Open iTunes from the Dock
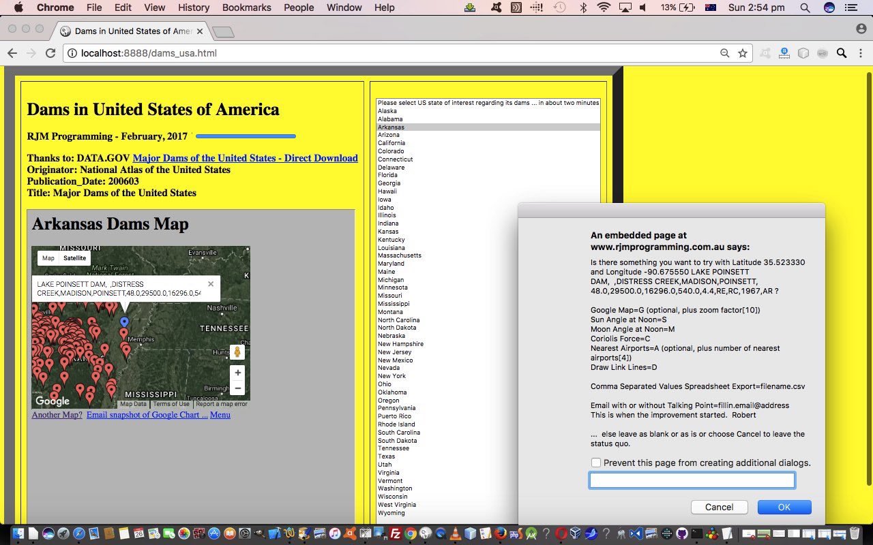 tap(334, 534)
